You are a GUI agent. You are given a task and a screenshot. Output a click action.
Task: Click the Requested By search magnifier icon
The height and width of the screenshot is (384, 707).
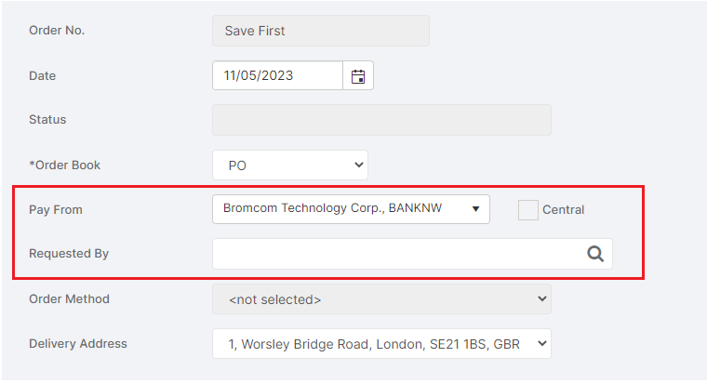click(x=595, y=254)
